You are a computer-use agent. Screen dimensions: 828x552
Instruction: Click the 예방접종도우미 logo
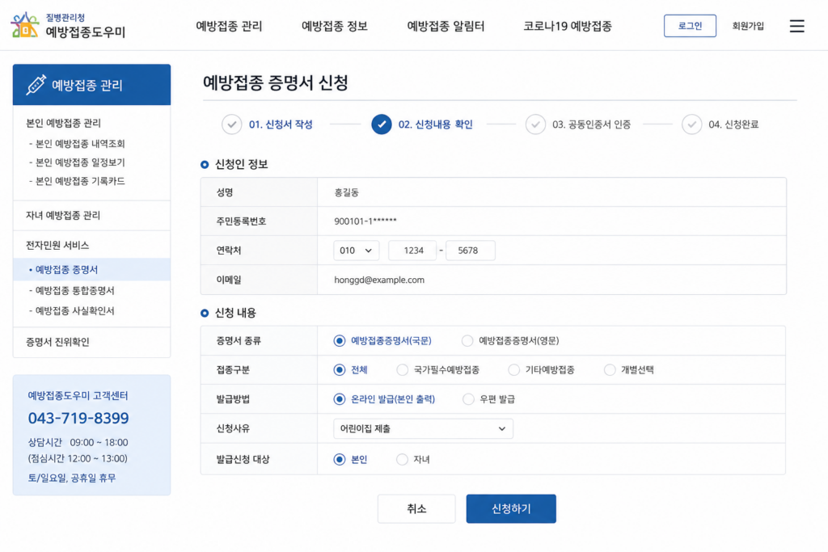coord(68,25)
